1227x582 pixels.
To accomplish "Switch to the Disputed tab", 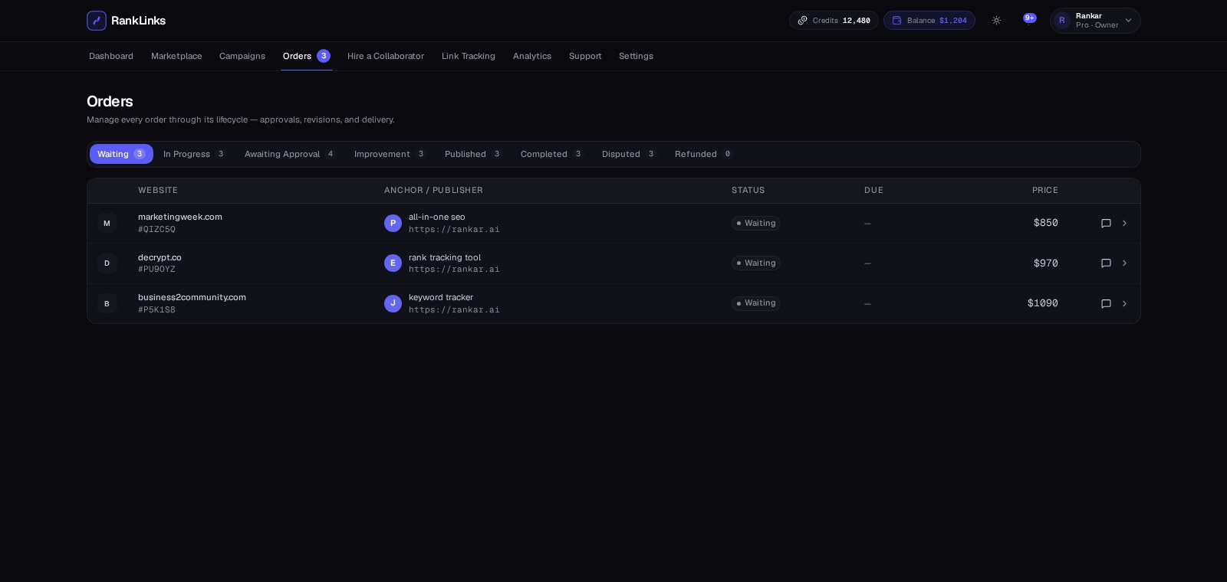I will (x=629, y=154).
